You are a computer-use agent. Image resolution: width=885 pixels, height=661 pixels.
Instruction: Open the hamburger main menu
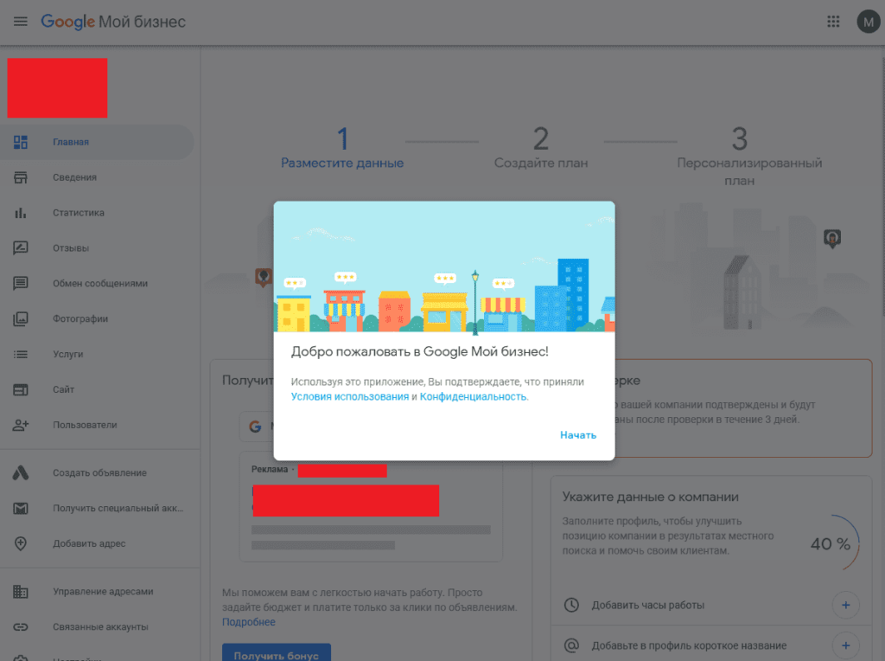click(x=21, y=22)
